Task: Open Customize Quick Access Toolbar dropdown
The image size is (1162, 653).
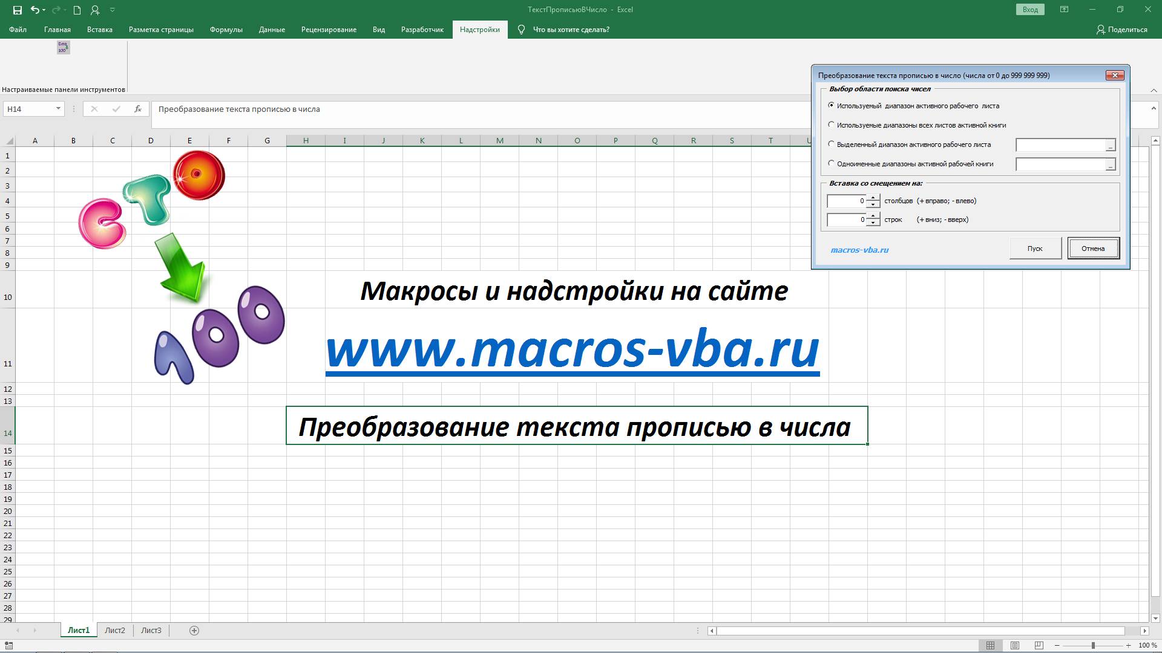Action: click(113, 10)
